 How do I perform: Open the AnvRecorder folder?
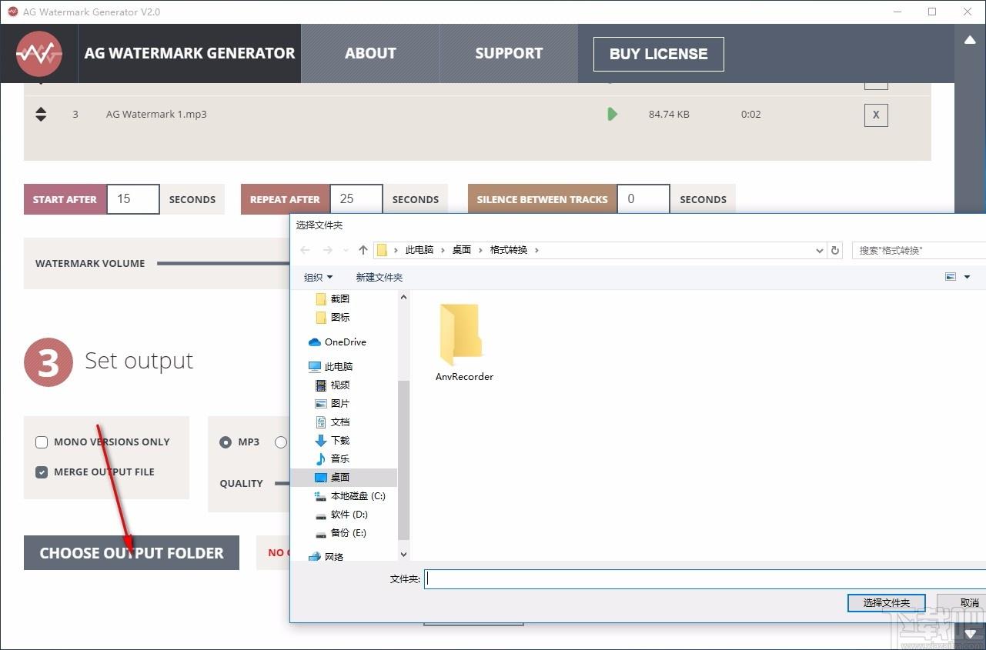pos(464,342)
